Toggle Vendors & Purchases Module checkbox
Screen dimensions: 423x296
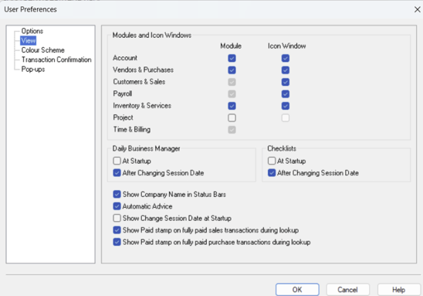click(x=232, y=70)
